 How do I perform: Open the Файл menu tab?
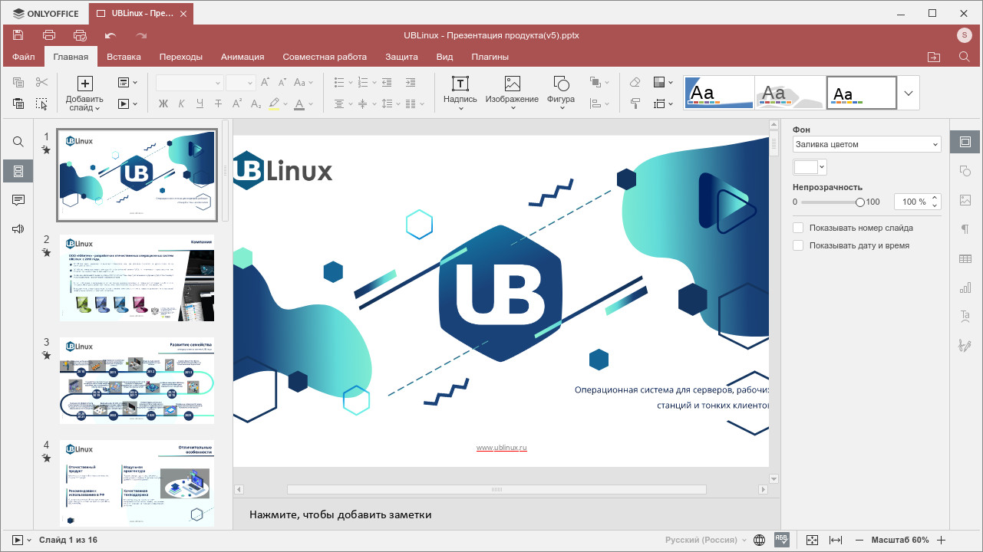point(24,57)
